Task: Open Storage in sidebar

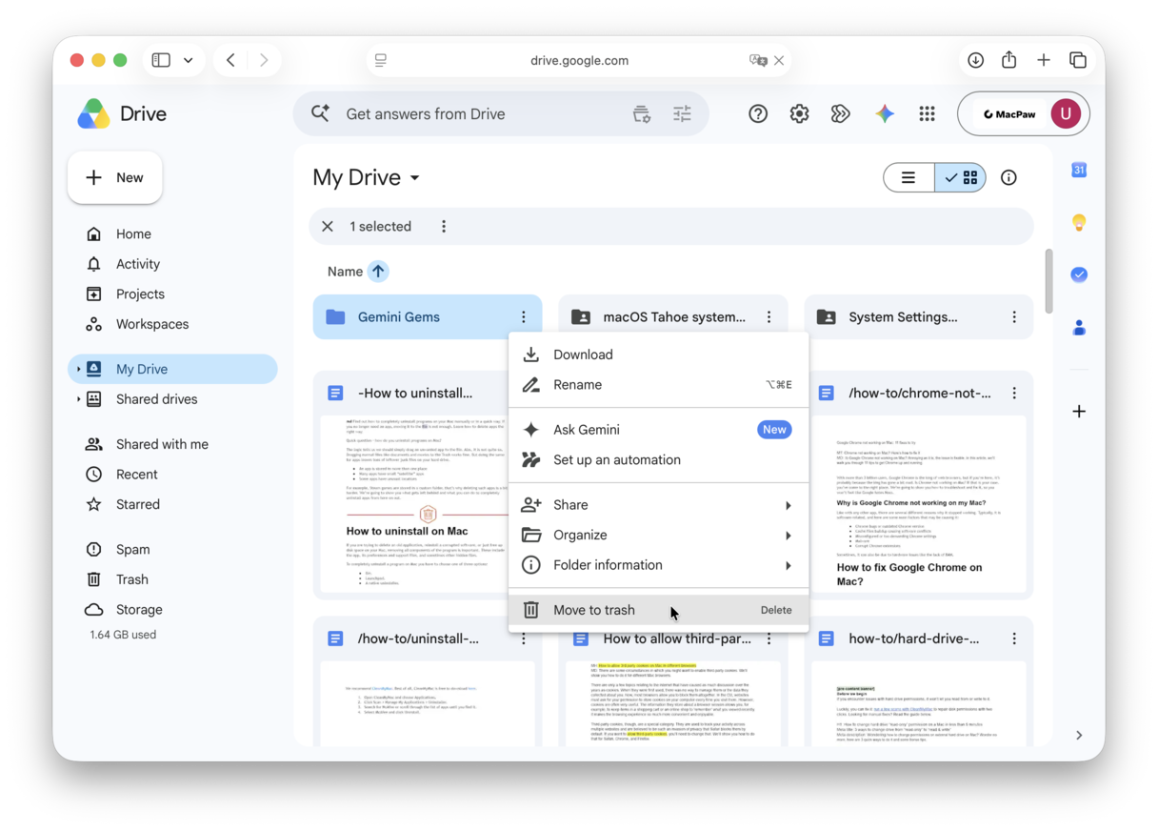Action: point(172,610)
